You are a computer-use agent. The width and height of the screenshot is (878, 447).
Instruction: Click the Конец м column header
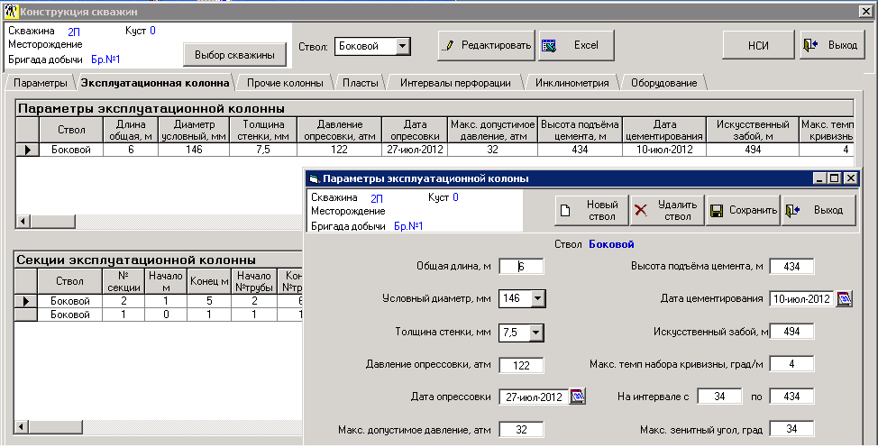[x=209, y=281]
